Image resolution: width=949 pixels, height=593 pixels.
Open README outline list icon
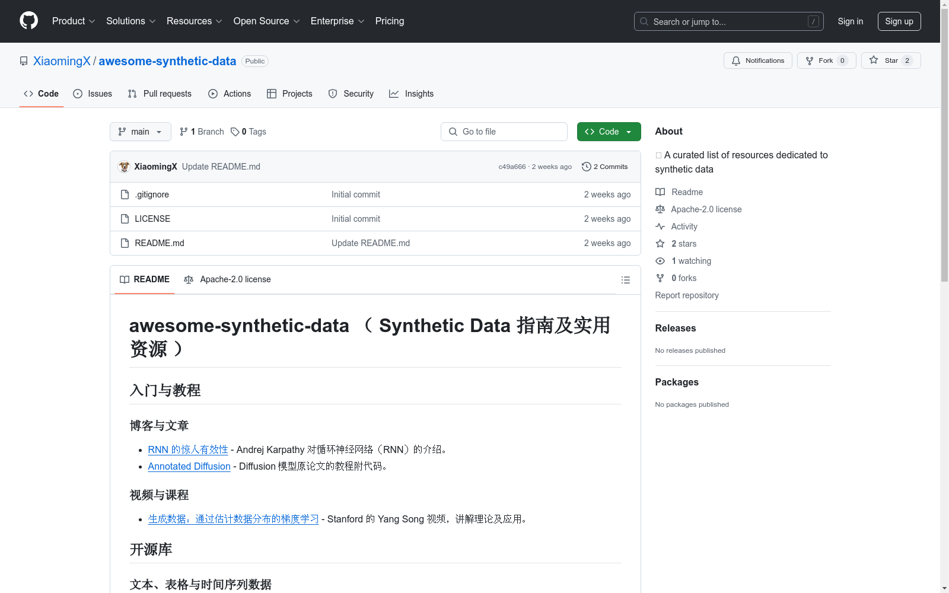pyautogui.click(x=625, y=280)
